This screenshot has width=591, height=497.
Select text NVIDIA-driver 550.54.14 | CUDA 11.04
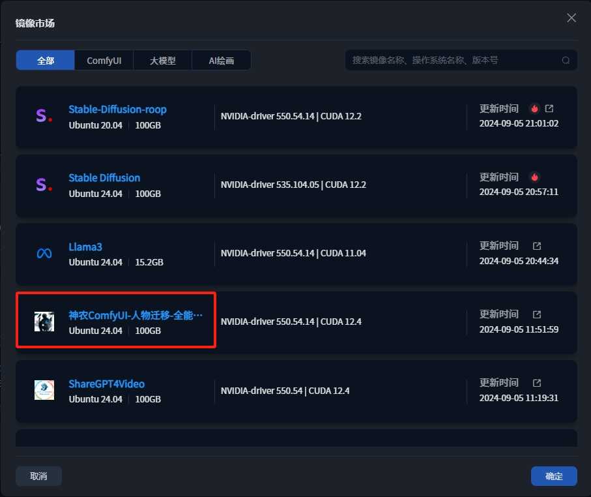click(x=293, y=253)
